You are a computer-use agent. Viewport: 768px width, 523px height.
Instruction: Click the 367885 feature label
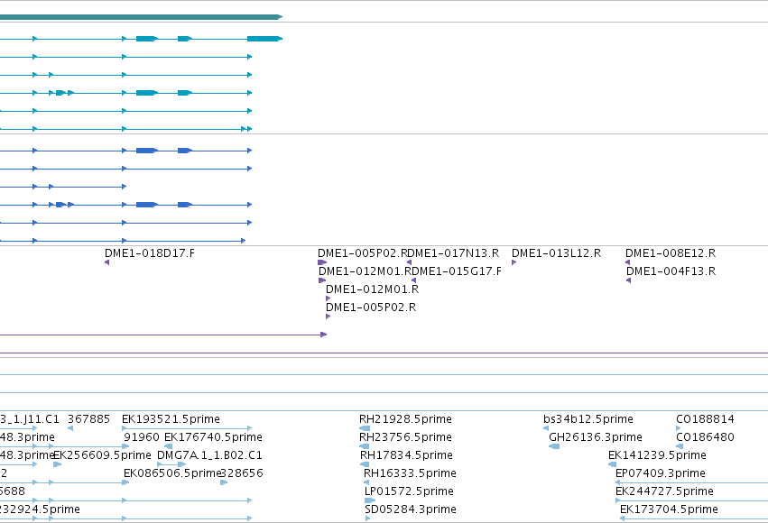point(88,419)
